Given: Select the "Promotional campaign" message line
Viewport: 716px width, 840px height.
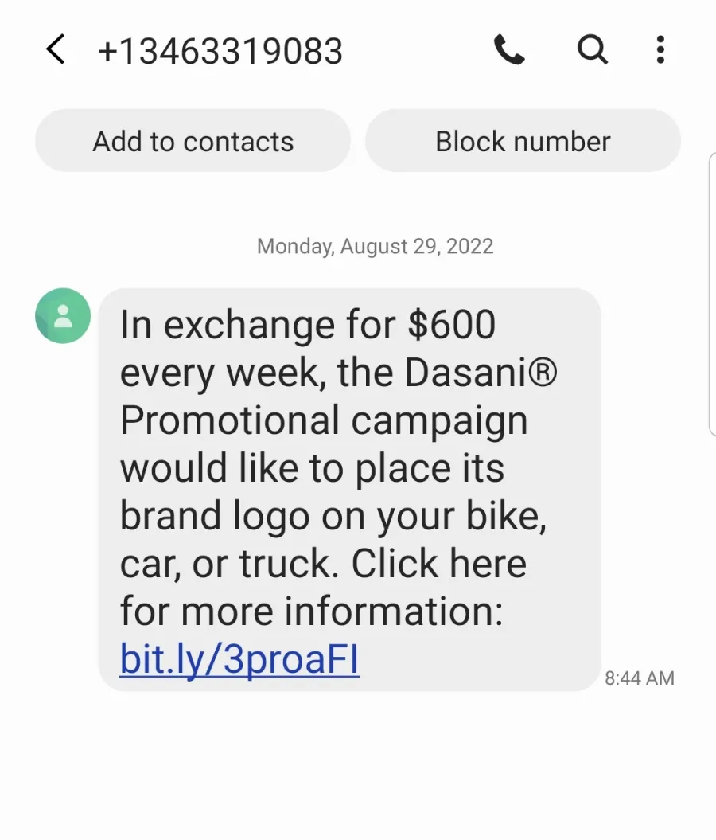Looking at the screenshot, I should pos(324,421).
